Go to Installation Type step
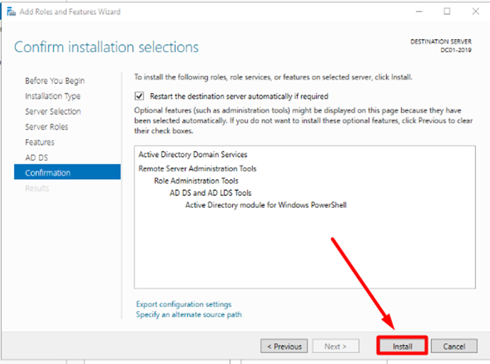The width and height of the screenshot is (490, 364). (x=52, y=96)
